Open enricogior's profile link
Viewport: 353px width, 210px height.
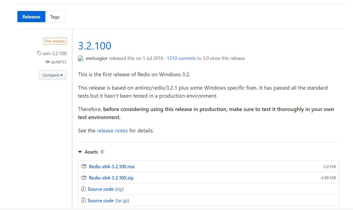pyautogui.click(x=97, y=58)
